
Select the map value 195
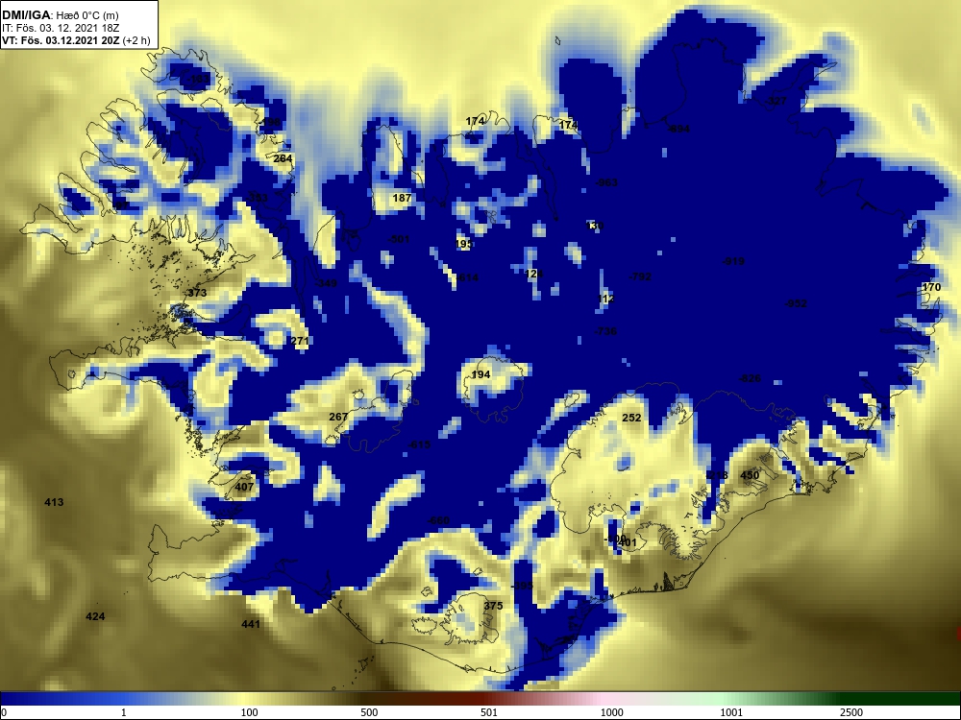[464, 244]
